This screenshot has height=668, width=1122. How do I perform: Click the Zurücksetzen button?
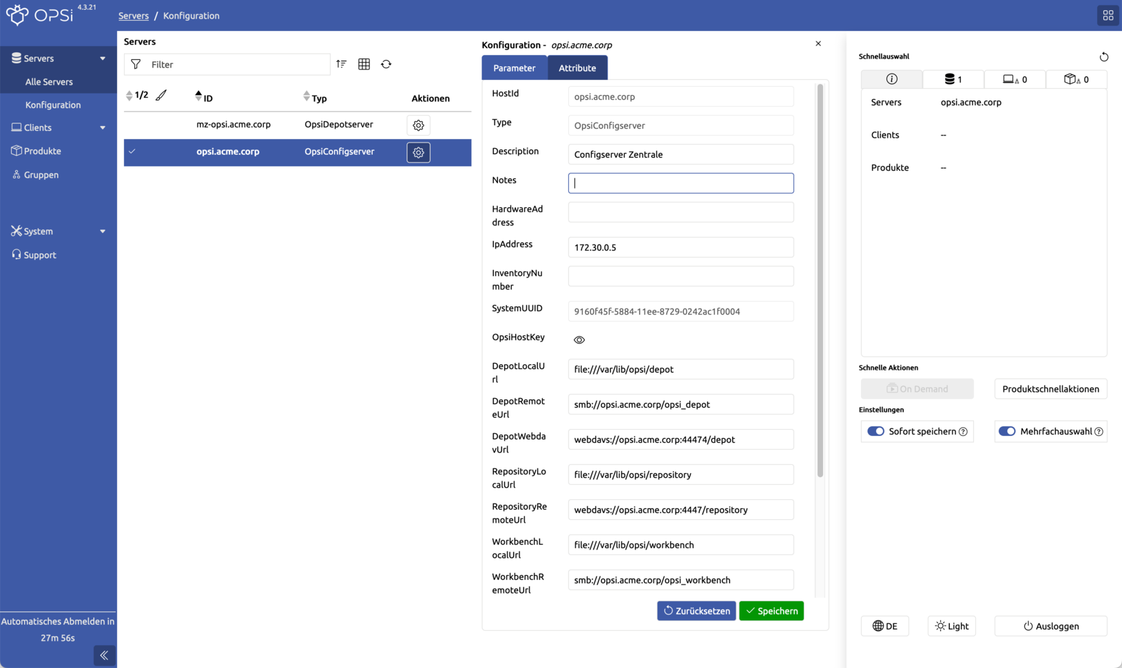coord(696,611)
